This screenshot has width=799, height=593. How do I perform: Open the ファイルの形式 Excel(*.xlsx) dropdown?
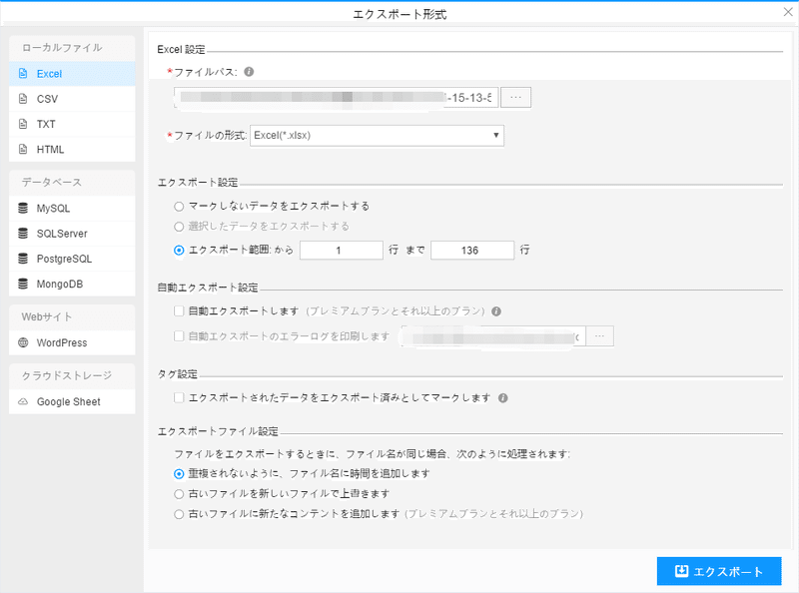click(x=377, y=136)
